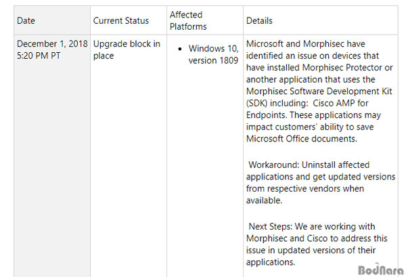Click the Microsoft and Morphisec have text
Viewport: 406px width, 277px height.
(306, 44)
